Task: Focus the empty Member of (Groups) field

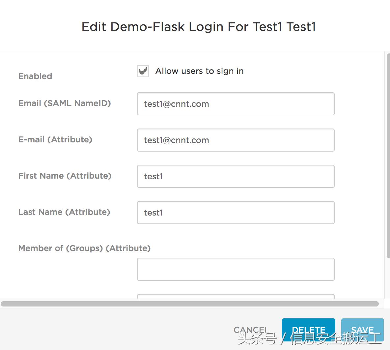Action: [236, 269]
